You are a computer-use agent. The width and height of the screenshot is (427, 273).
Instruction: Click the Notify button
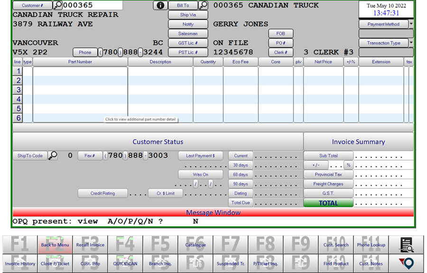click(x=188, y=24)
